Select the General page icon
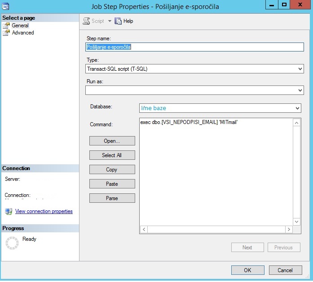Screen dimensions: 313x282 pos(6,26)
